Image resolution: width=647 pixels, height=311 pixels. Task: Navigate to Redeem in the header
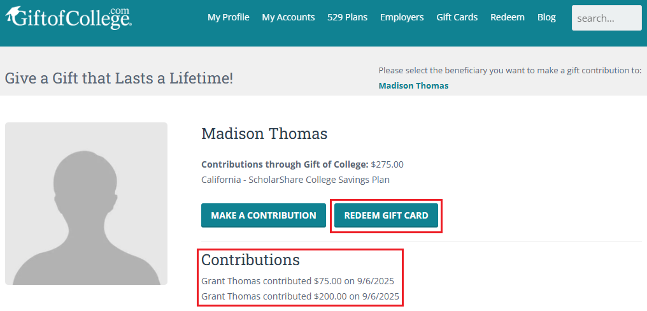[x=508, y=17]
